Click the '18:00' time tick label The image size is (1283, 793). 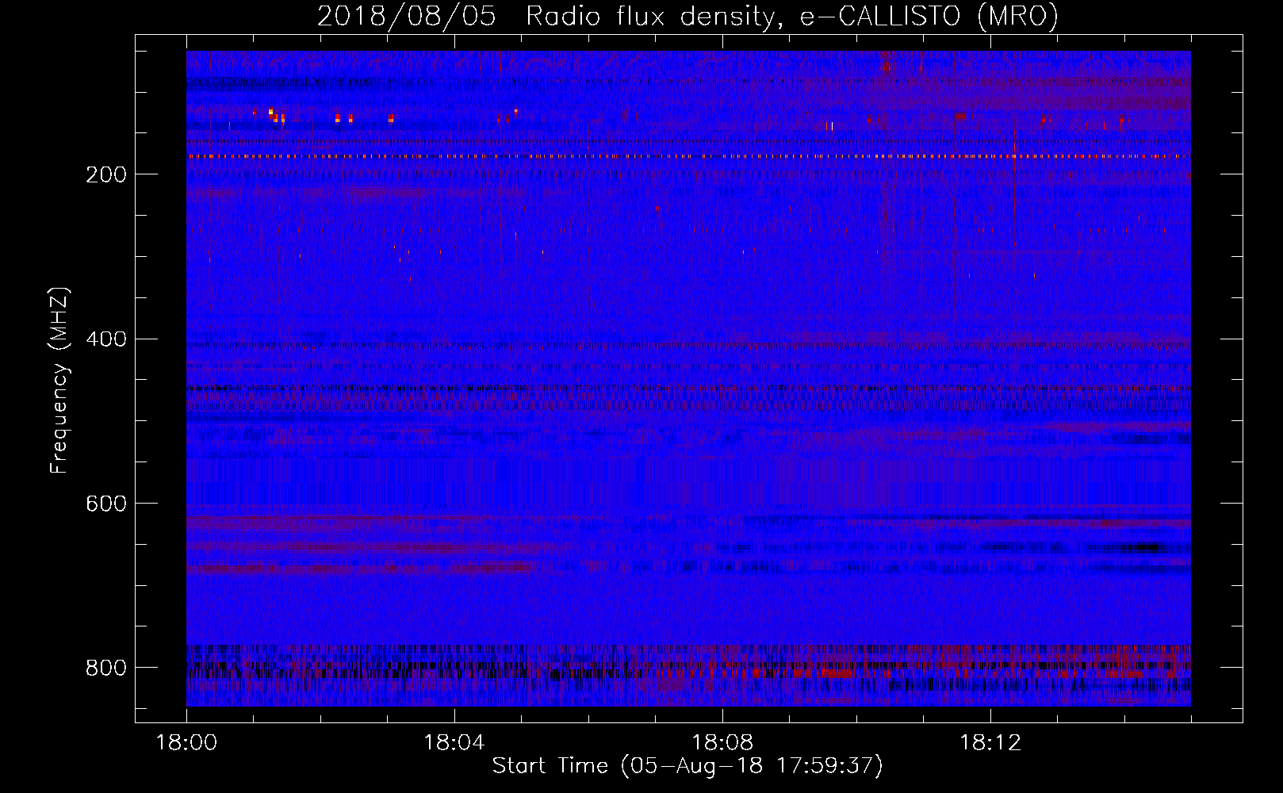coord(186,743)
